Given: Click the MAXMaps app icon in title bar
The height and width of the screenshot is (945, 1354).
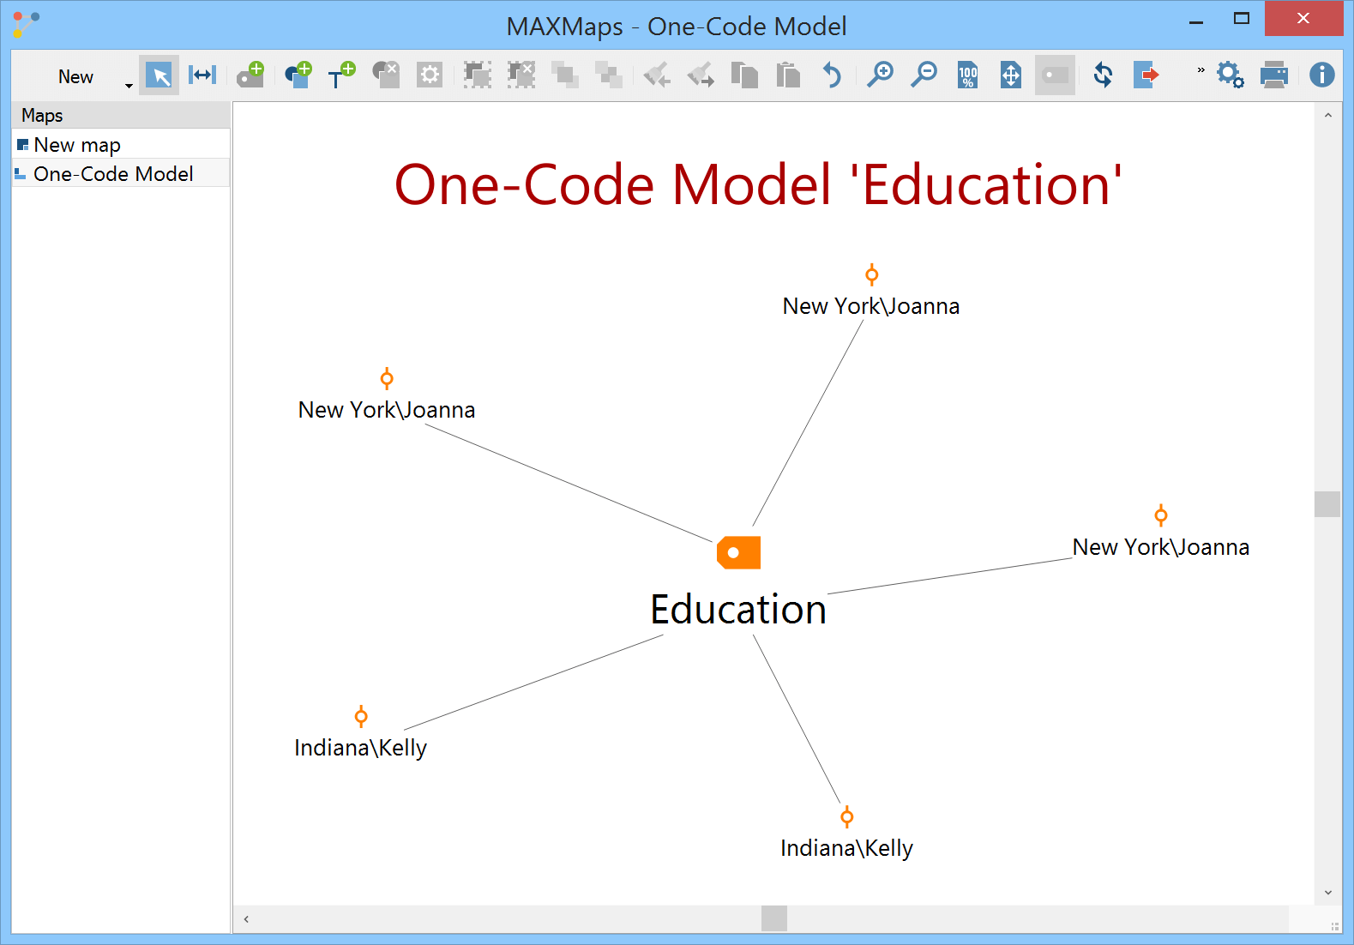Looking at the screenshot, I should pos(27,23).
